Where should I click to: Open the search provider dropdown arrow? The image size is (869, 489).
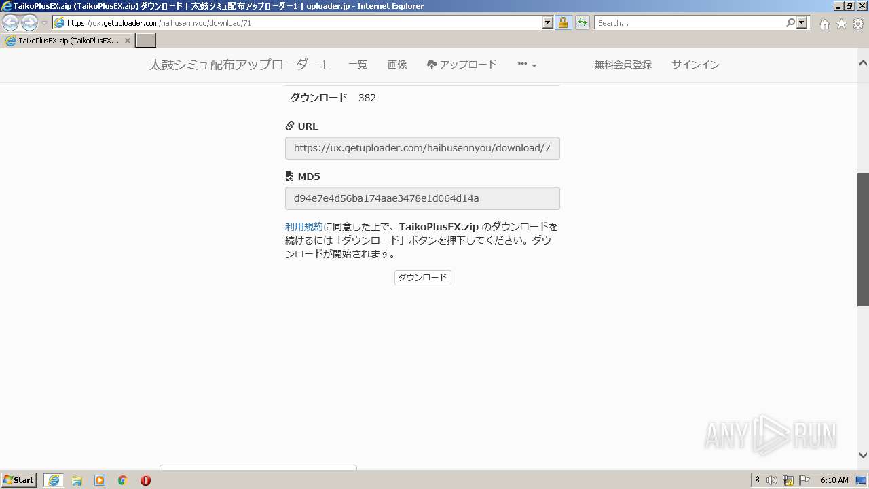(x=802, y=23)
